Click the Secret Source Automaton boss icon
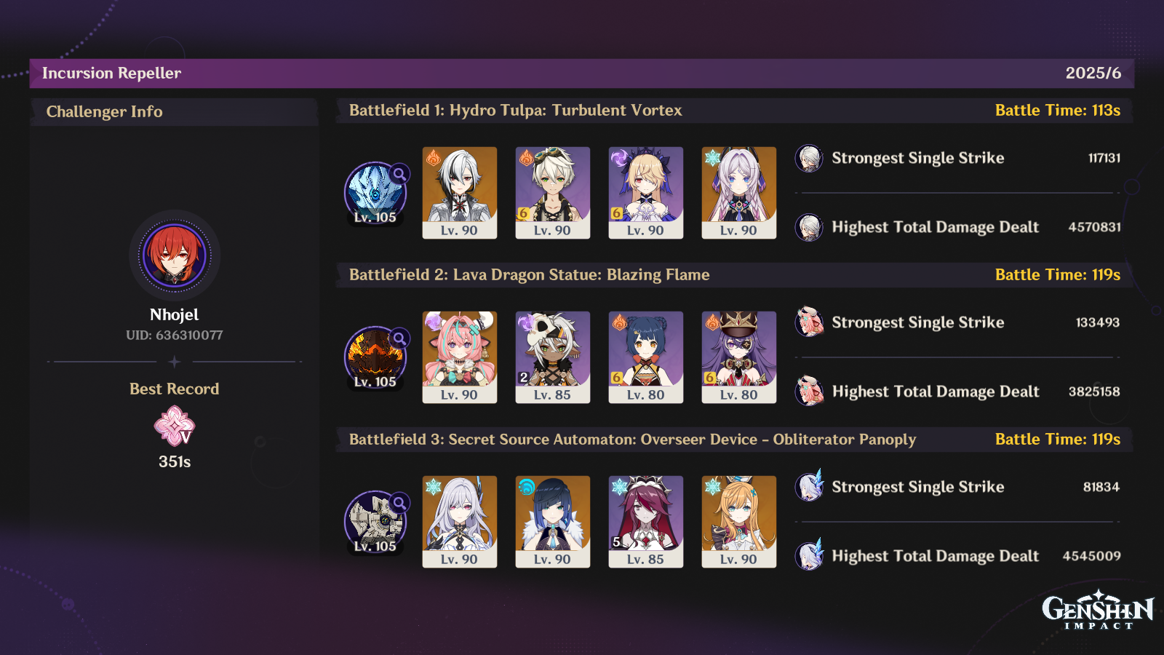1164x655 pixels. [x=375, y=522]
